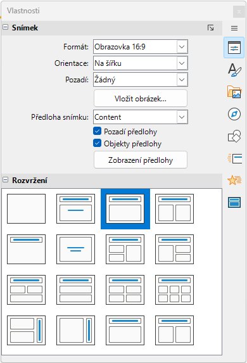Open the Shapes deck icon

point(234,136)
